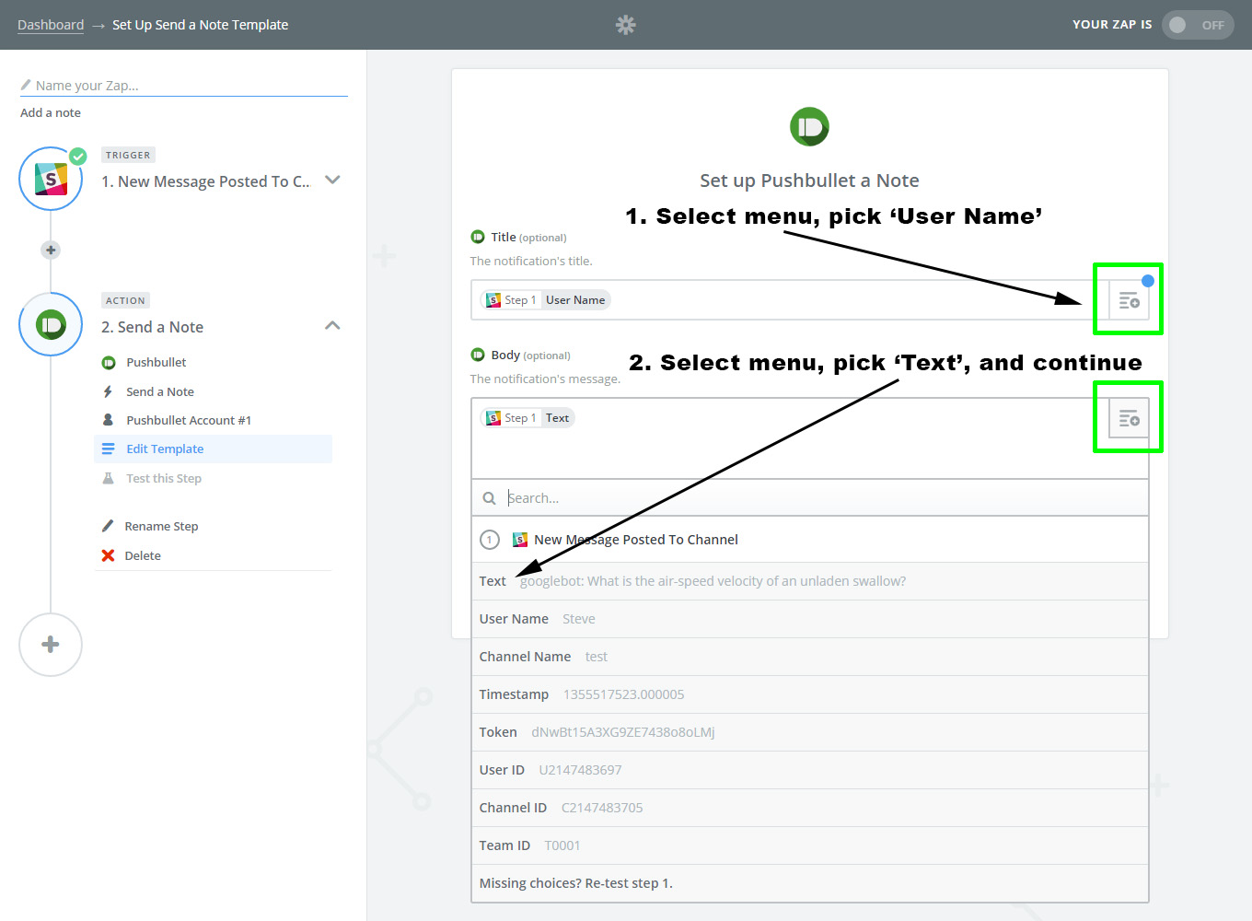Open the Dashboard link

point(51,25)
